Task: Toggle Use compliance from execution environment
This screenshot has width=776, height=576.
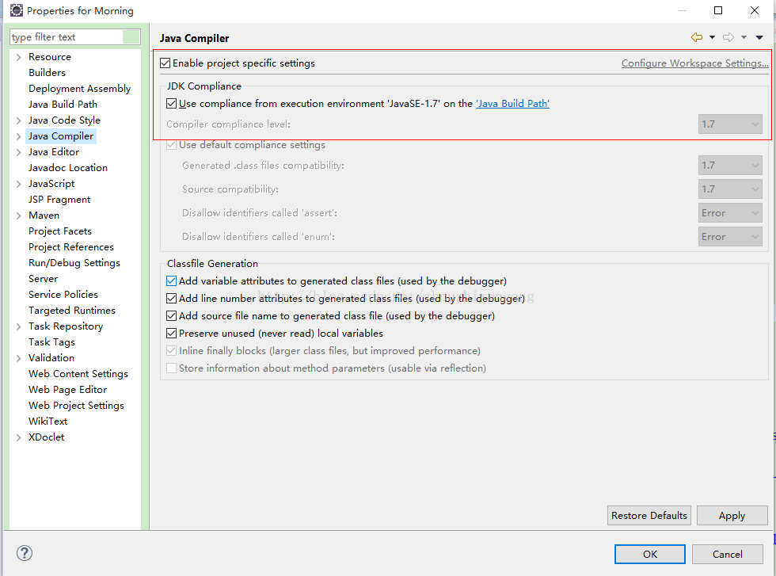Action: 171,104
